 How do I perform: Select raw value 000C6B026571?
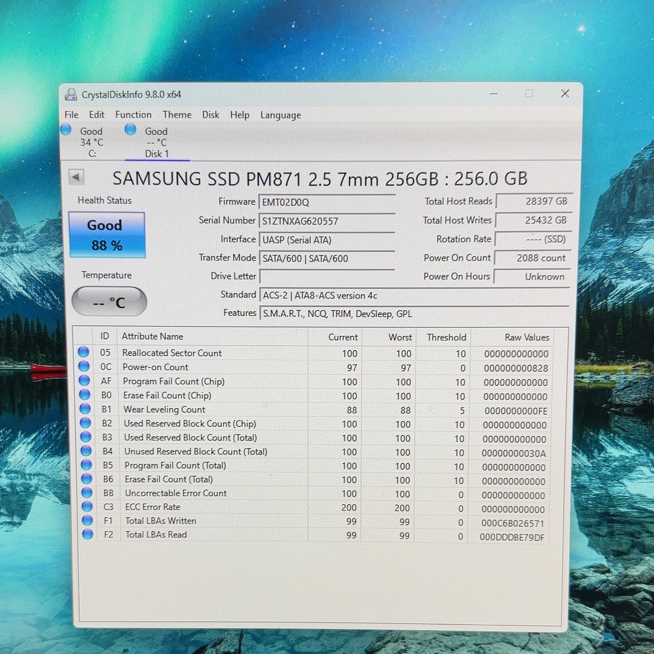512,523
